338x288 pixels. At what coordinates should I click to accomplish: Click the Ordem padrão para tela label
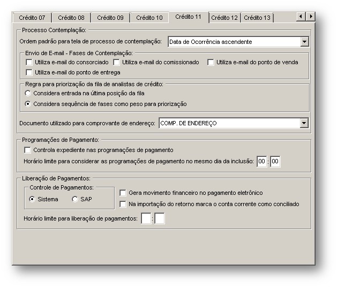pos(91,41)
